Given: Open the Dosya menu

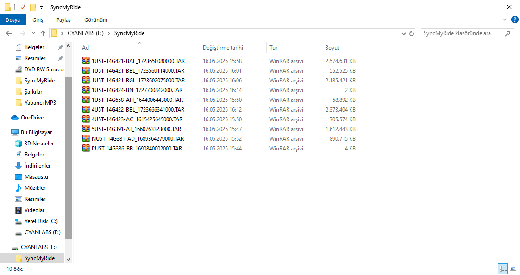Looking at the screenshot, I should pos(13,20).
